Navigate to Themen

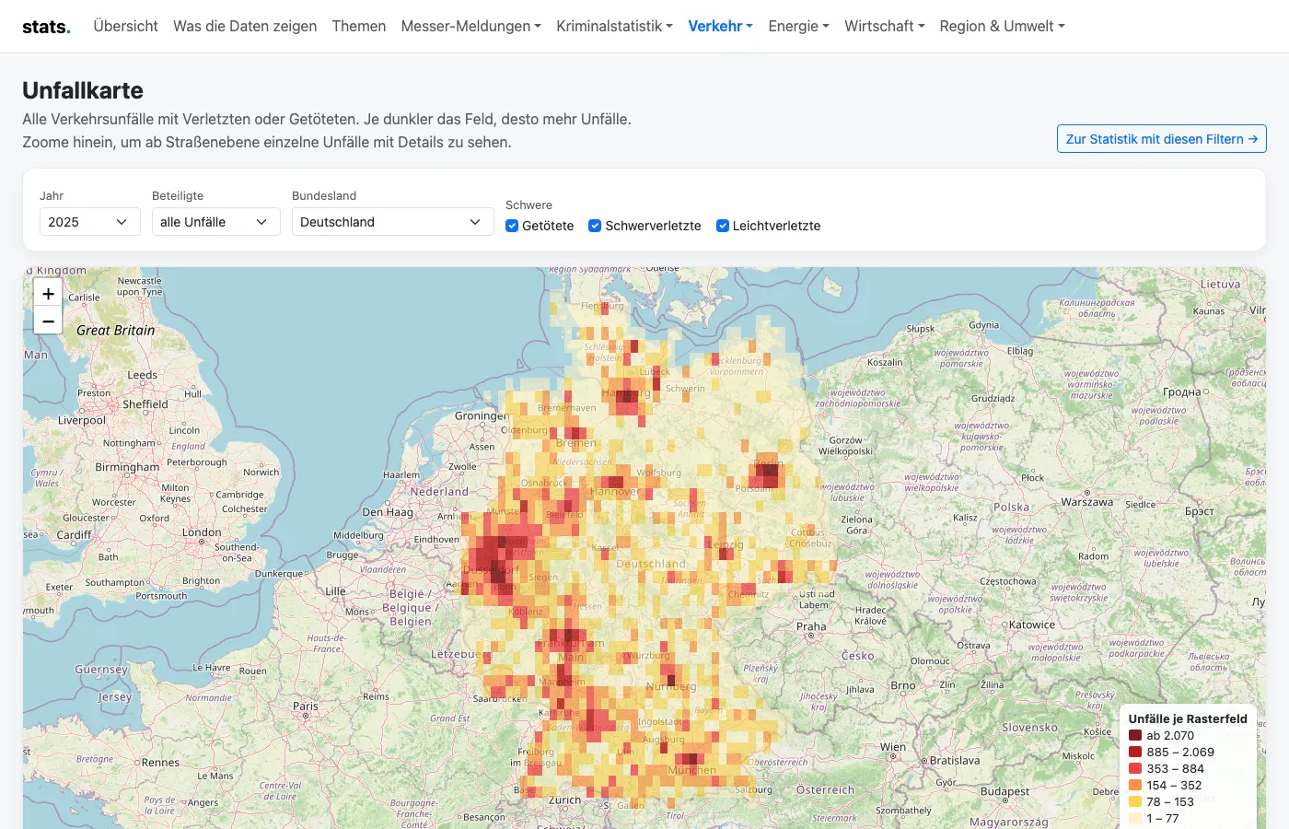(359, 26)
